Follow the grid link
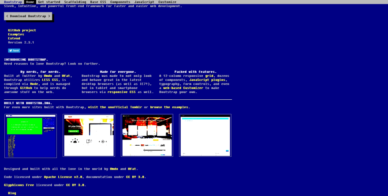This screenshot has height=196, width=388. [x=209, y=76]
